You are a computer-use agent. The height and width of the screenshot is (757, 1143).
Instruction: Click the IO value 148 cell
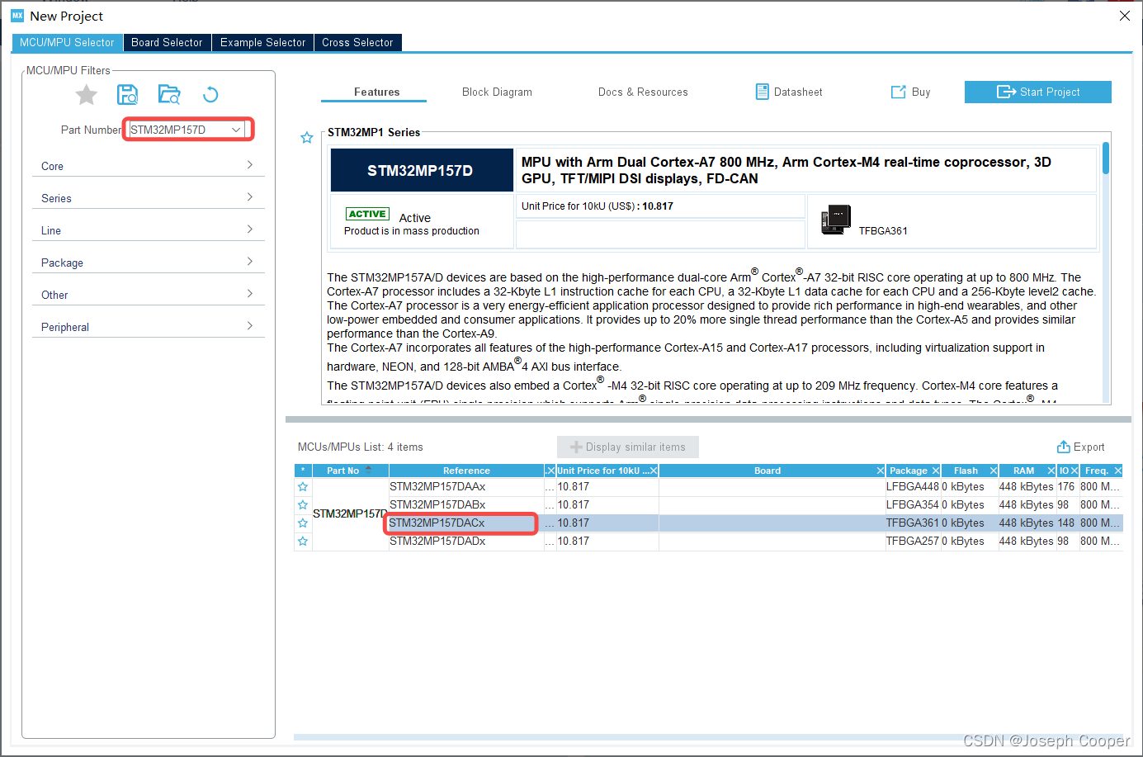click(1066, 523)
